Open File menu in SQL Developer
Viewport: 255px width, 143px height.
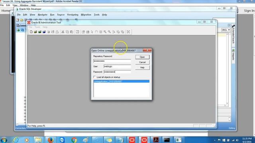coord(19,15)
